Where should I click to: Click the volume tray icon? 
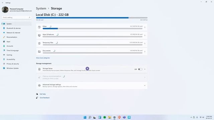coord(203,117)
